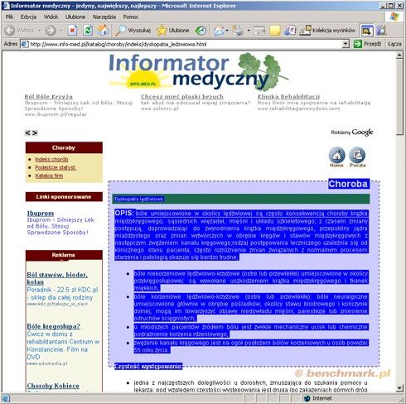Expand the Mail options dropdown arrow
Viewport: 406px width, 404px height.
pyautogui.click(x=227, y=31)
